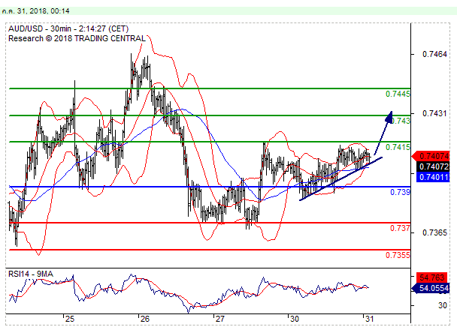This screenshot has width=457, height=333.
Task: Click the date axis label 31
Action: 369,319
